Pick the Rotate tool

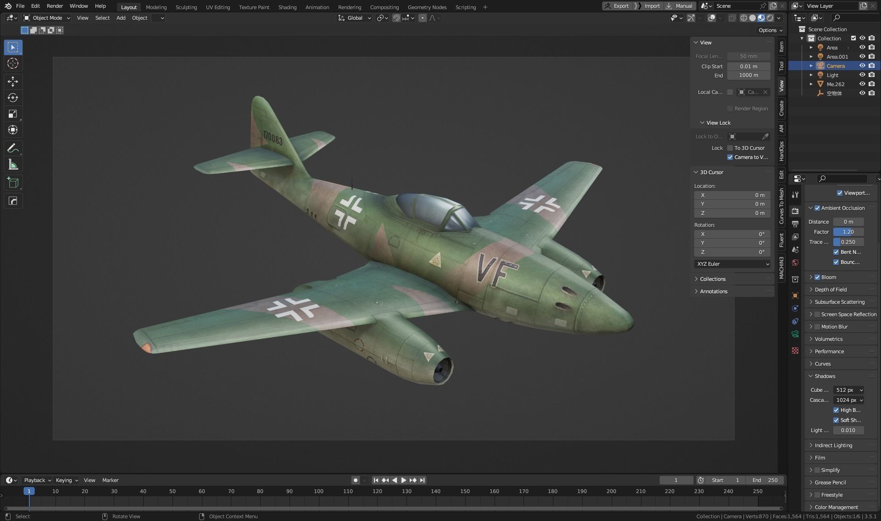point(13,98)
